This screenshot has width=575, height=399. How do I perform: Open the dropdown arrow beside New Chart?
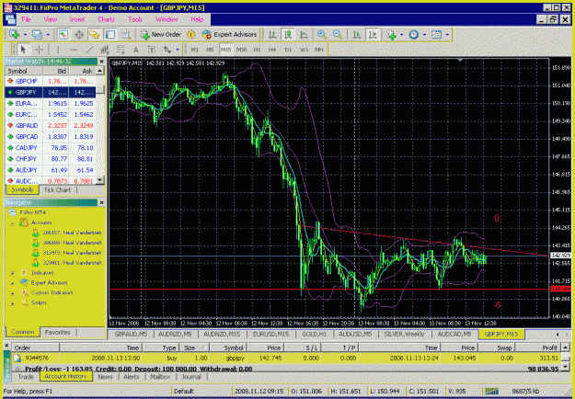click(26, 34)
